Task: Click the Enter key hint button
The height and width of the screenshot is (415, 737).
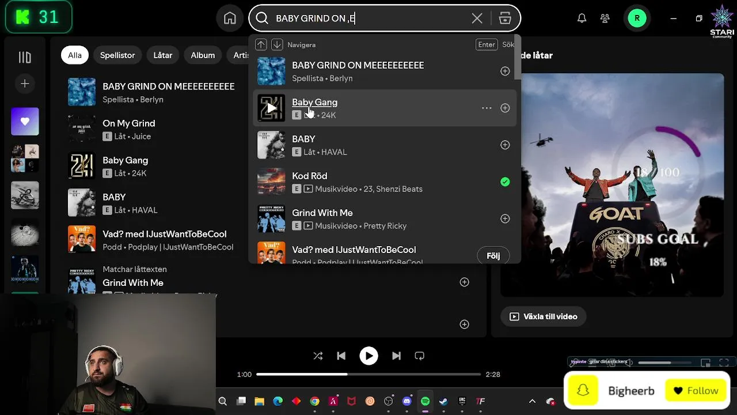Action: (x=487, y=44)
